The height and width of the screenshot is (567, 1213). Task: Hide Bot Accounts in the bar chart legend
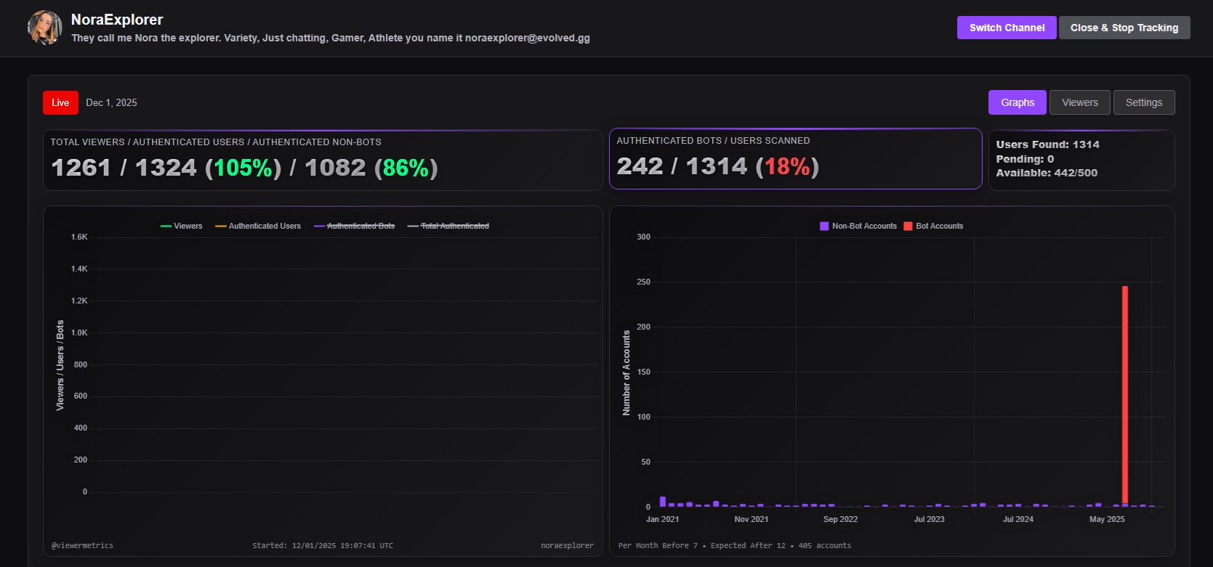tap(933, 226)
